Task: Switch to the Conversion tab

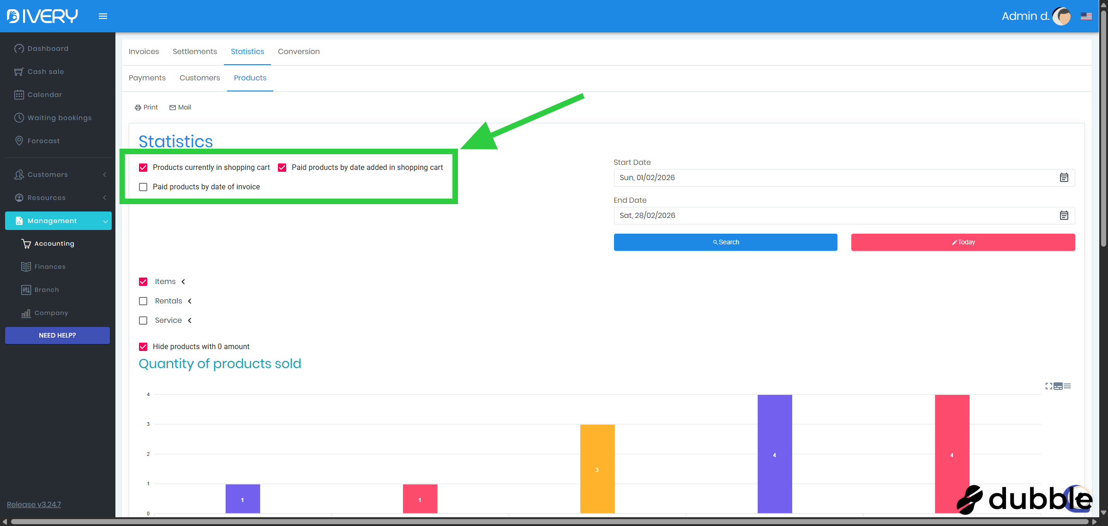Action: (299, 52)
